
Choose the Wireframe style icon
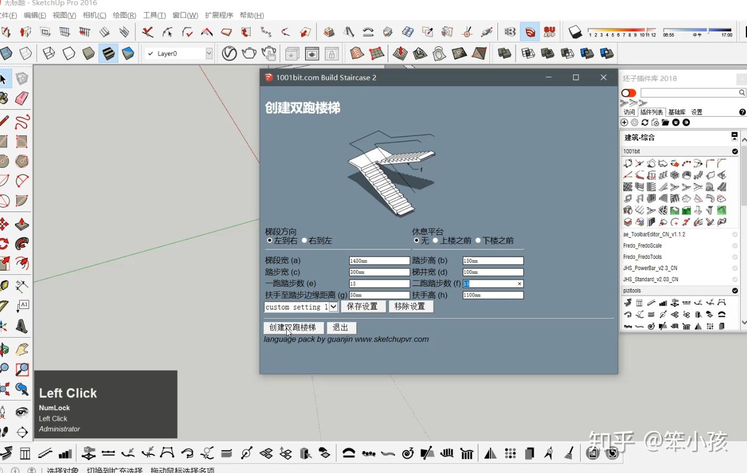[x=49, y=53]
